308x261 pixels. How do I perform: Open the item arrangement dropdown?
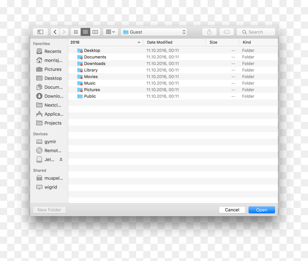[x=110, y=32]
